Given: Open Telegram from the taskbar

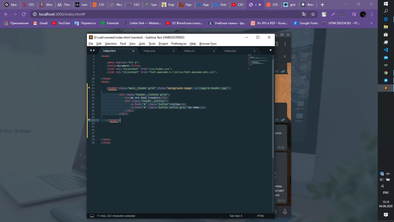Looking at the screenshot, I should 386,80.
